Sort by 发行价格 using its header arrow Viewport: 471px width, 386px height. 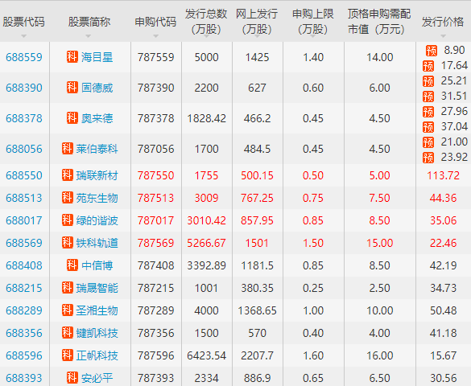click(443, 36)
